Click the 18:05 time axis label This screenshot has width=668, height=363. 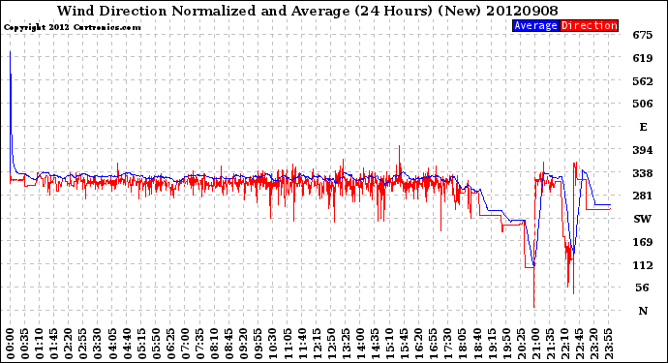[463, 344]
